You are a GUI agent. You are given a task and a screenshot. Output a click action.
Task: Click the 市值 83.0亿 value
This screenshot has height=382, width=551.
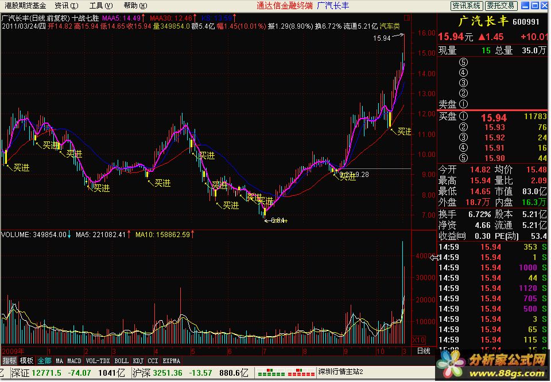click(x=534, y=191)
